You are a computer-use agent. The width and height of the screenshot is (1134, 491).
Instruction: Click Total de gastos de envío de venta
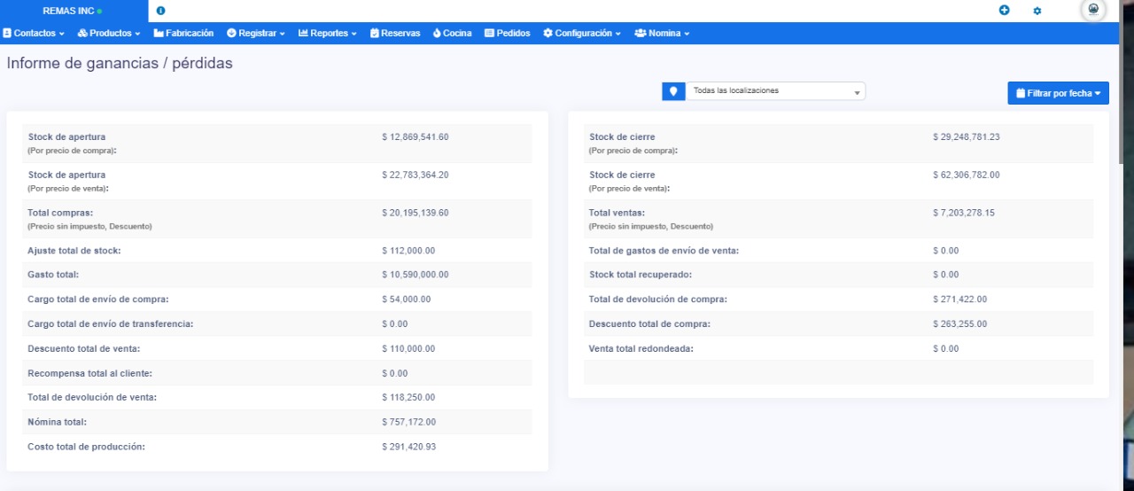click(664, 251)
